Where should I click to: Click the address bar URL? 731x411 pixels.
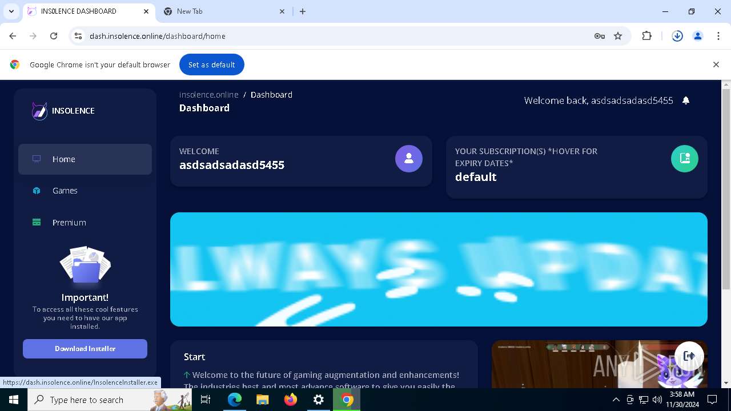pyautogui.click(x=158, y=36)
